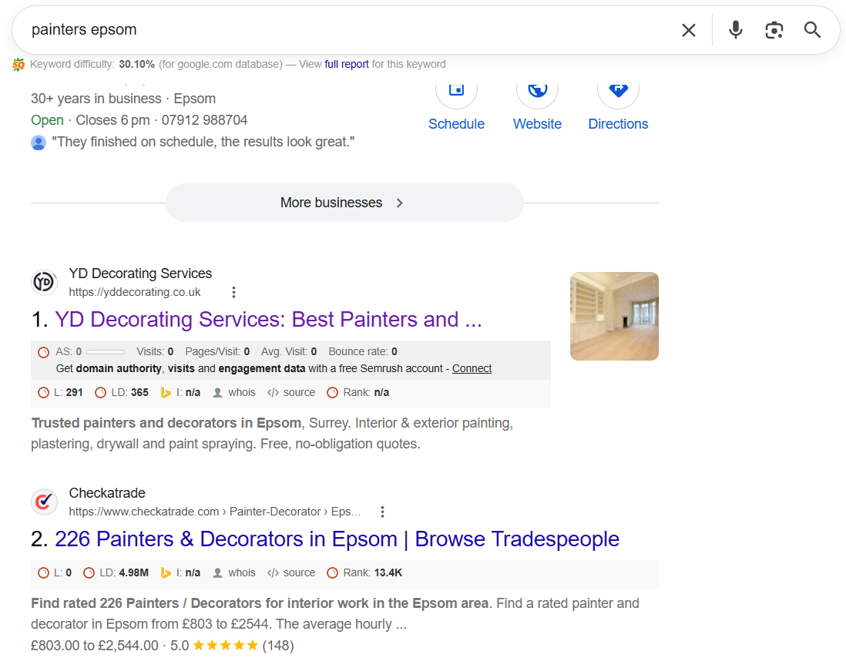Viewport: 846px width, 668px height.
Task: Open the checkatrade.com breadcrumb URL
Action: click(x=214, y=512)
